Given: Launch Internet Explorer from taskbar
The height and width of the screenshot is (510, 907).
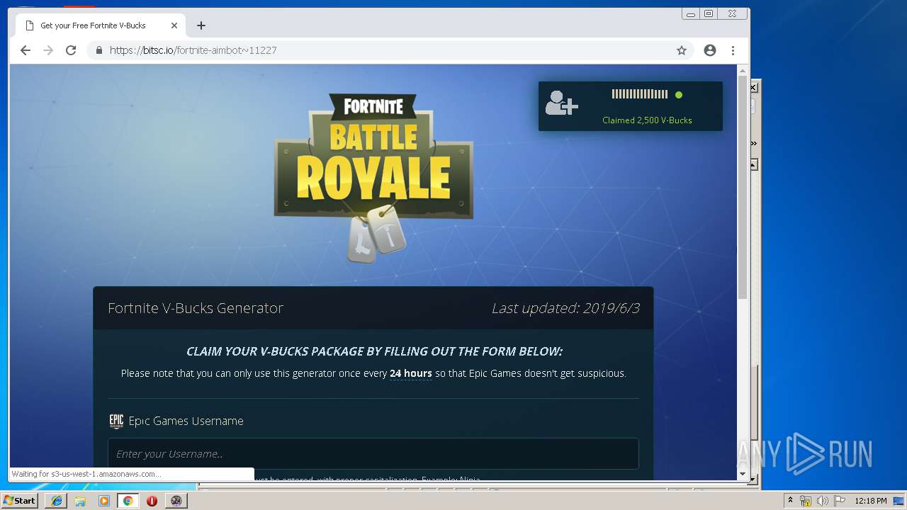Looking at the screenshot, I should tap(57, 501).
